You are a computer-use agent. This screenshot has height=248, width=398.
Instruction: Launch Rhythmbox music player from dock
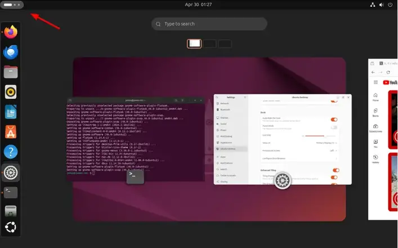click(x=11, y=92)
